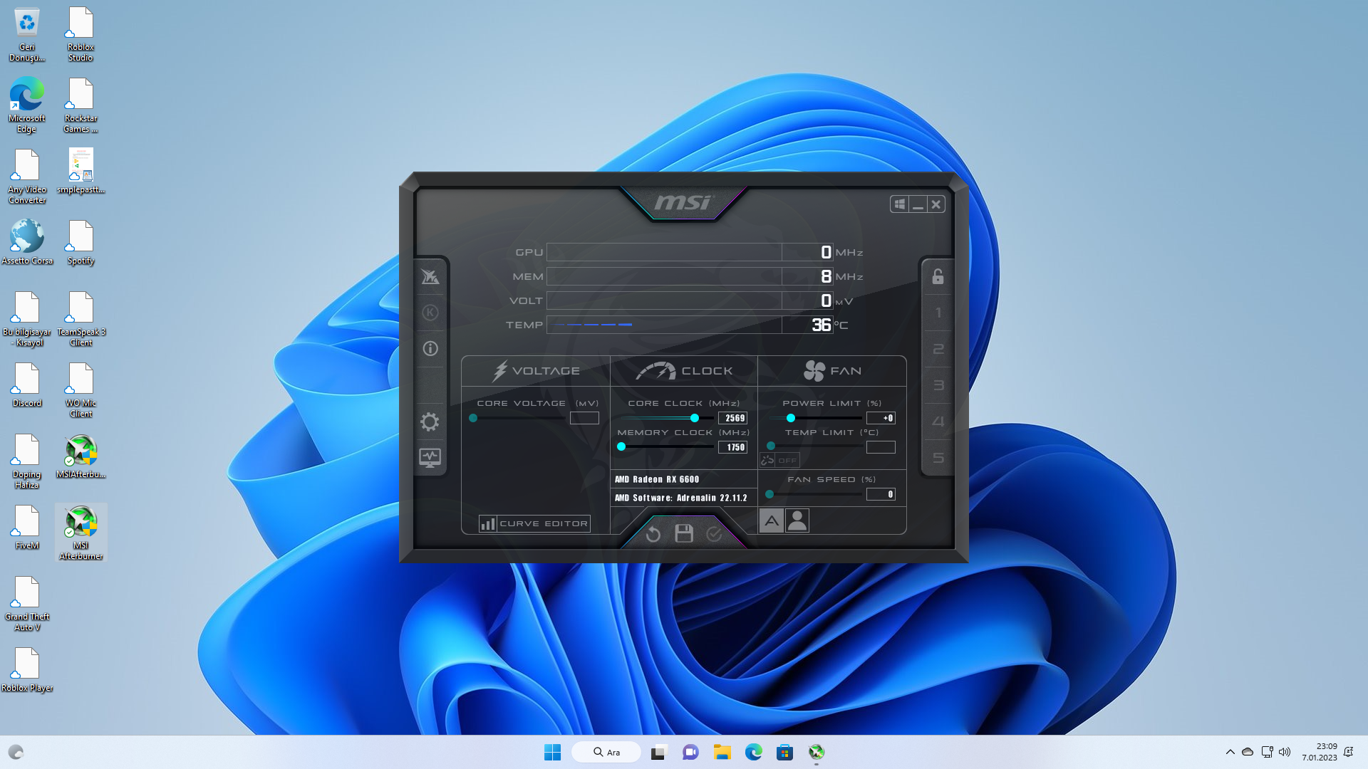Screen dimensions: 1368x769
Task: Click the Kombustor K icon
Action: click(430, 313)
